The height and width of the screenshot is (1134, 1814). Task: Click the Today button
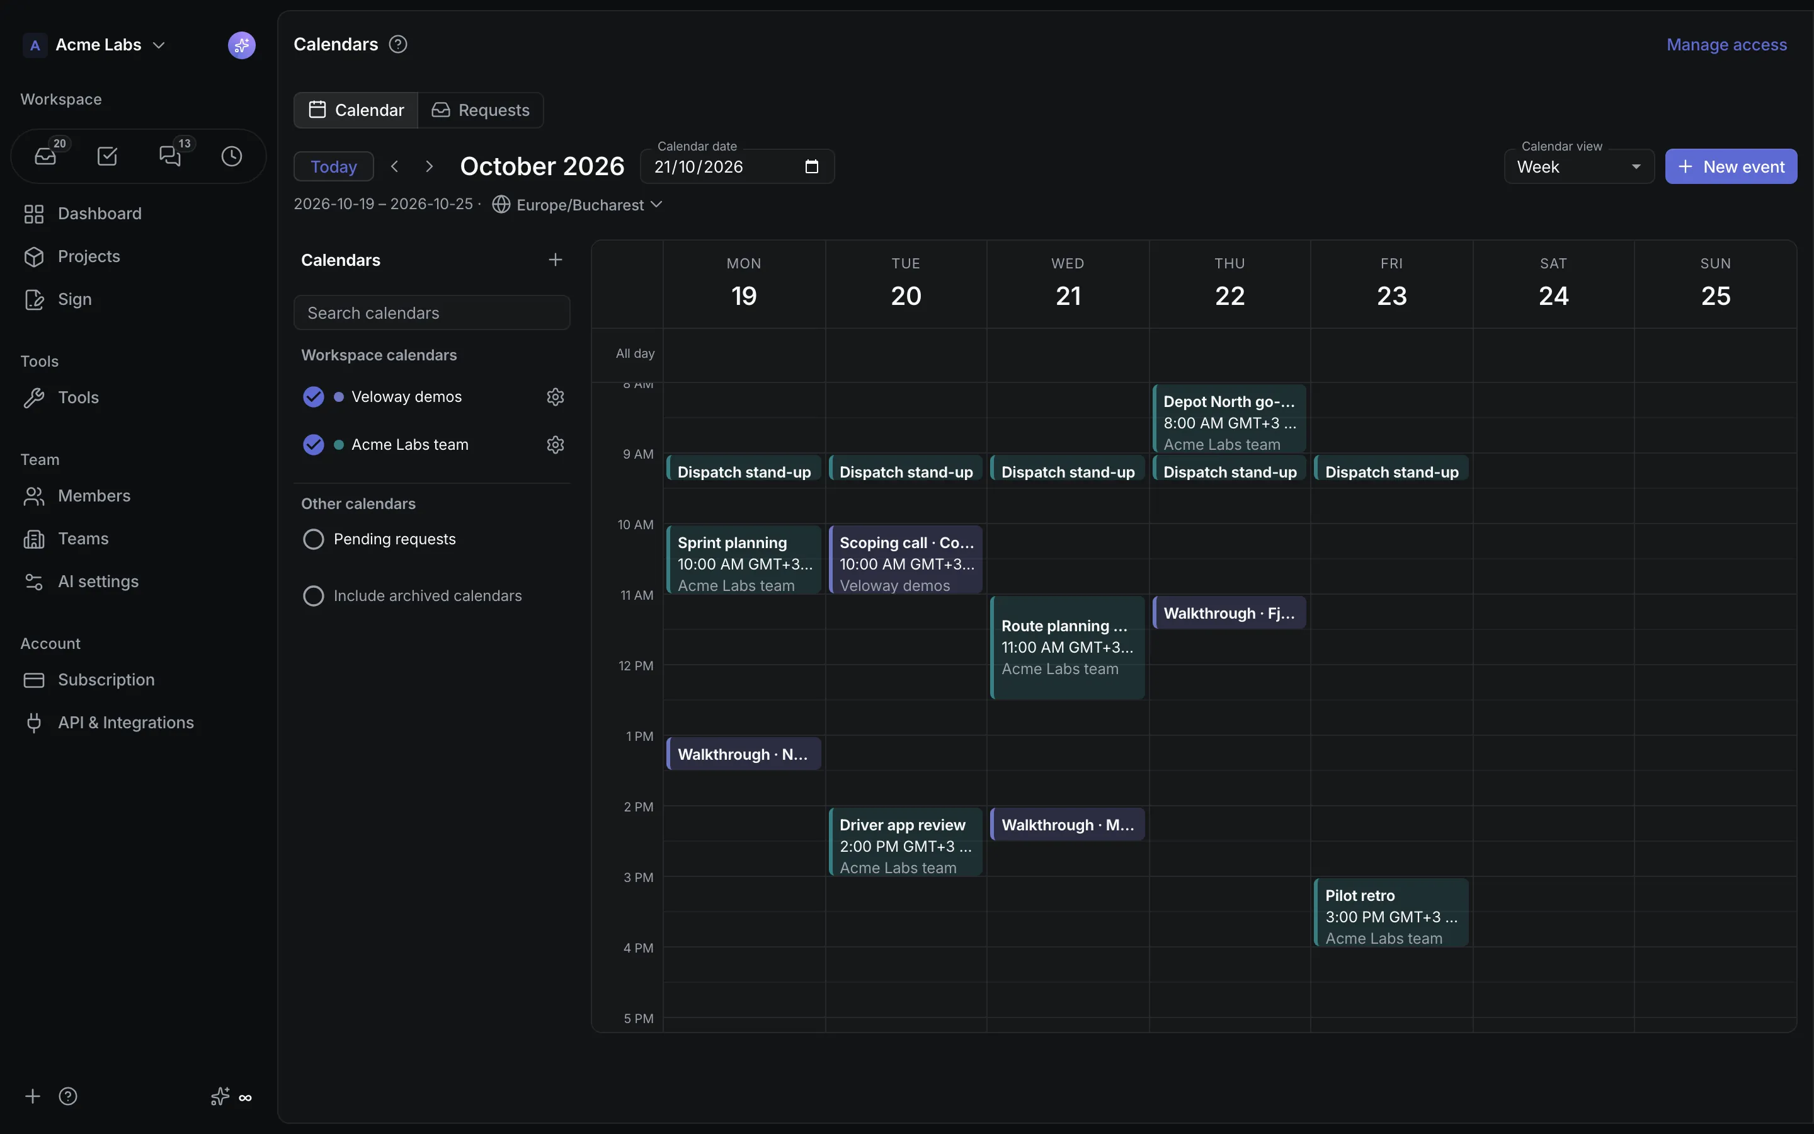point(334,166)
